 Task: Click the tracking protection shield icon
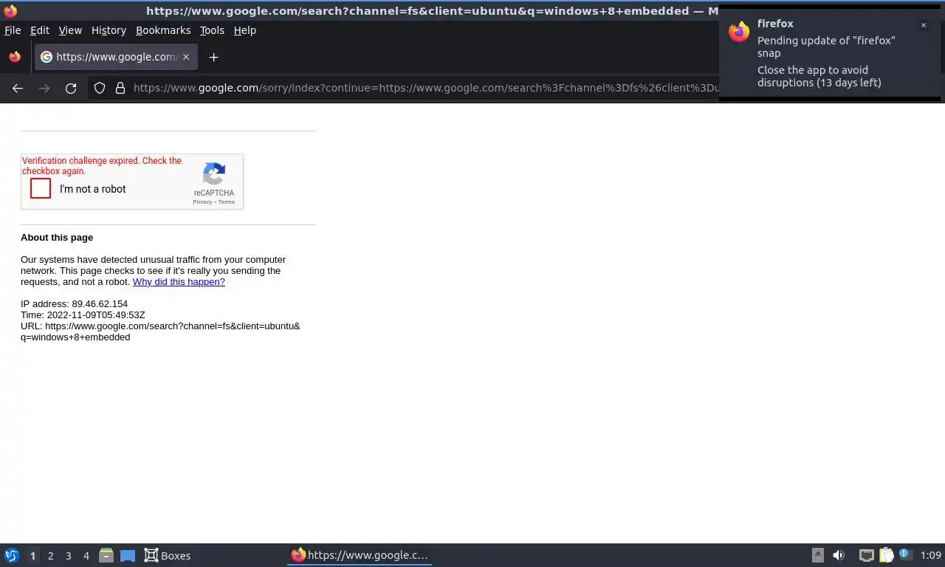tap(100, 88)
